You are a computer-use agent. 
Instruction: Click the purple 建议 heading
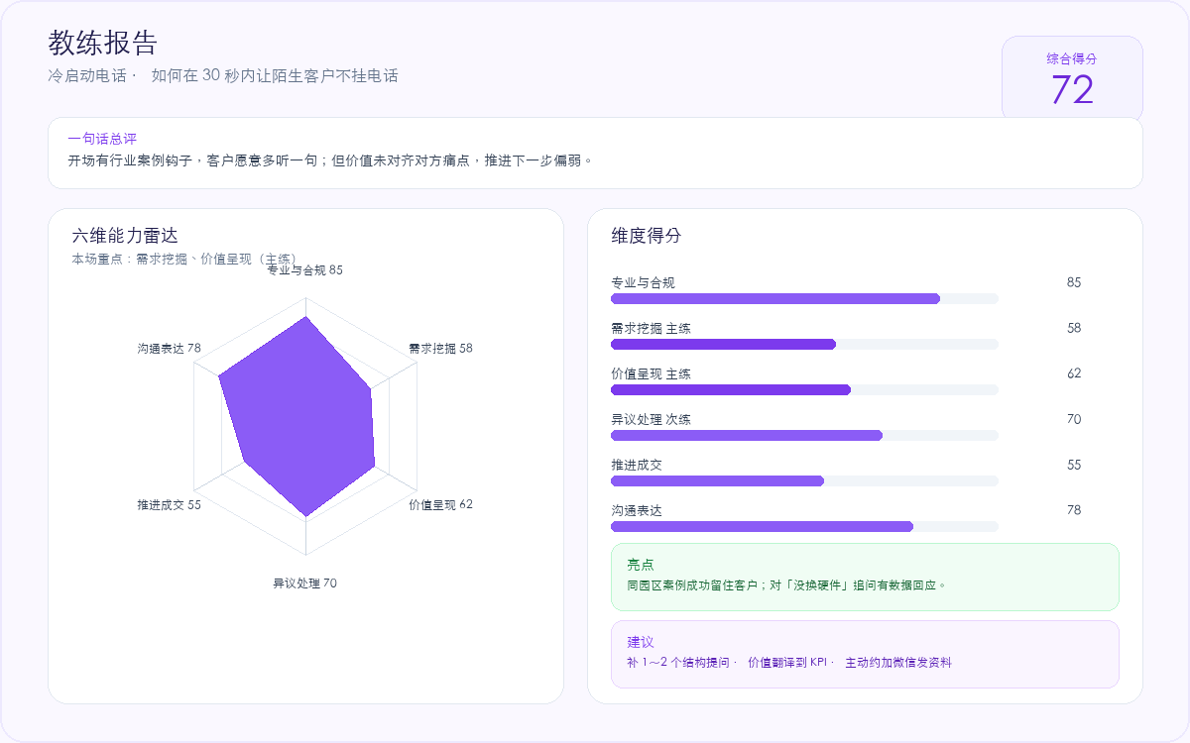pos(641,642)
